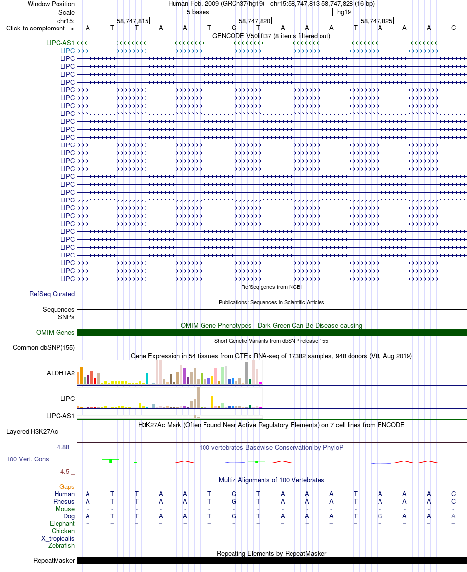467x572 pixels.
Task: Click the Human Feb. 2009 position header
Action: (x=271, y=4)
